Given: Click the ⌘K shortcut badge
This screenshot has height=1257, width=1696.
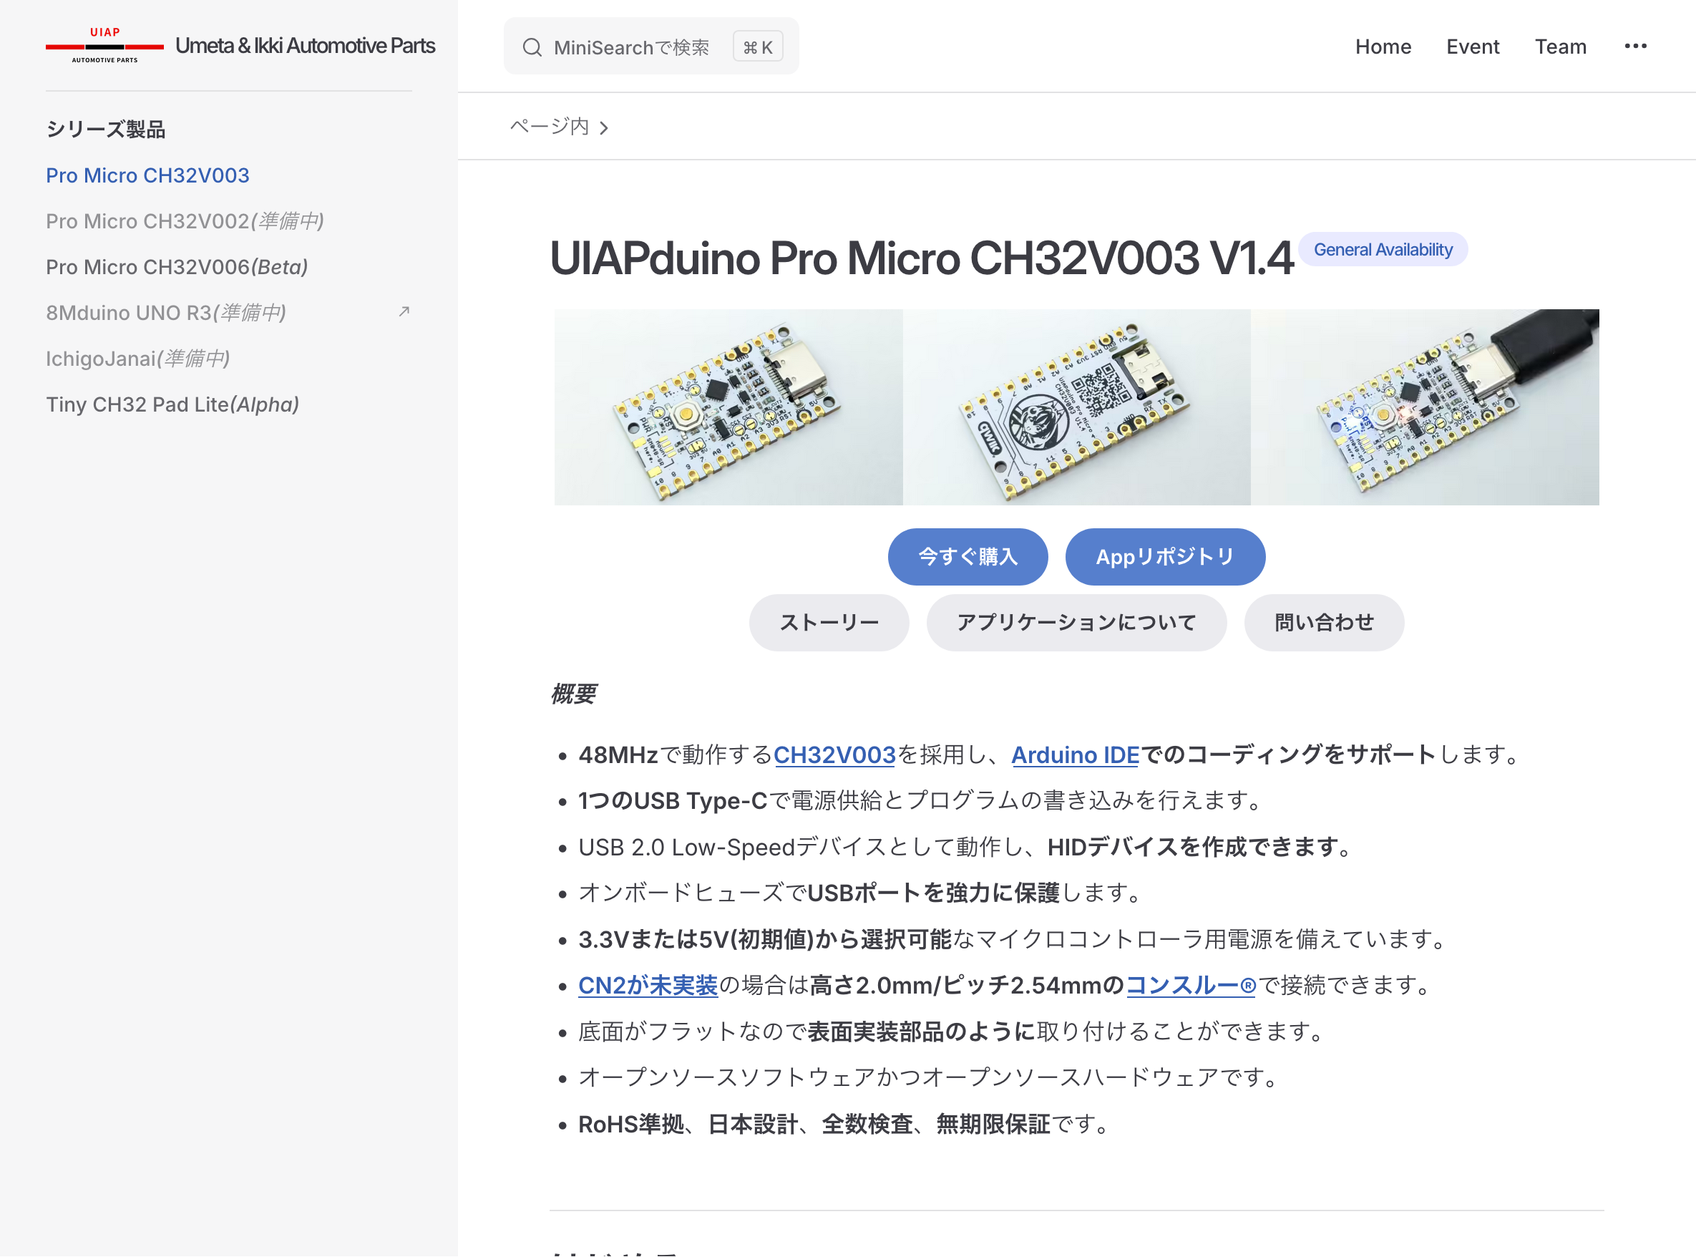Looking at the screenshot, I should (x=758, y=47).
